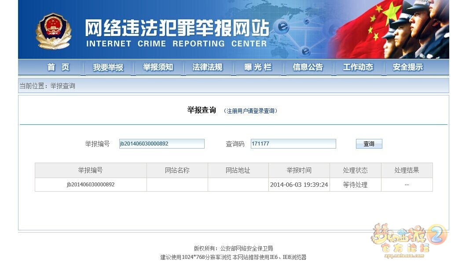
Task: Open the 曝光栏 navigation item
Action: (x=258, y=67)
